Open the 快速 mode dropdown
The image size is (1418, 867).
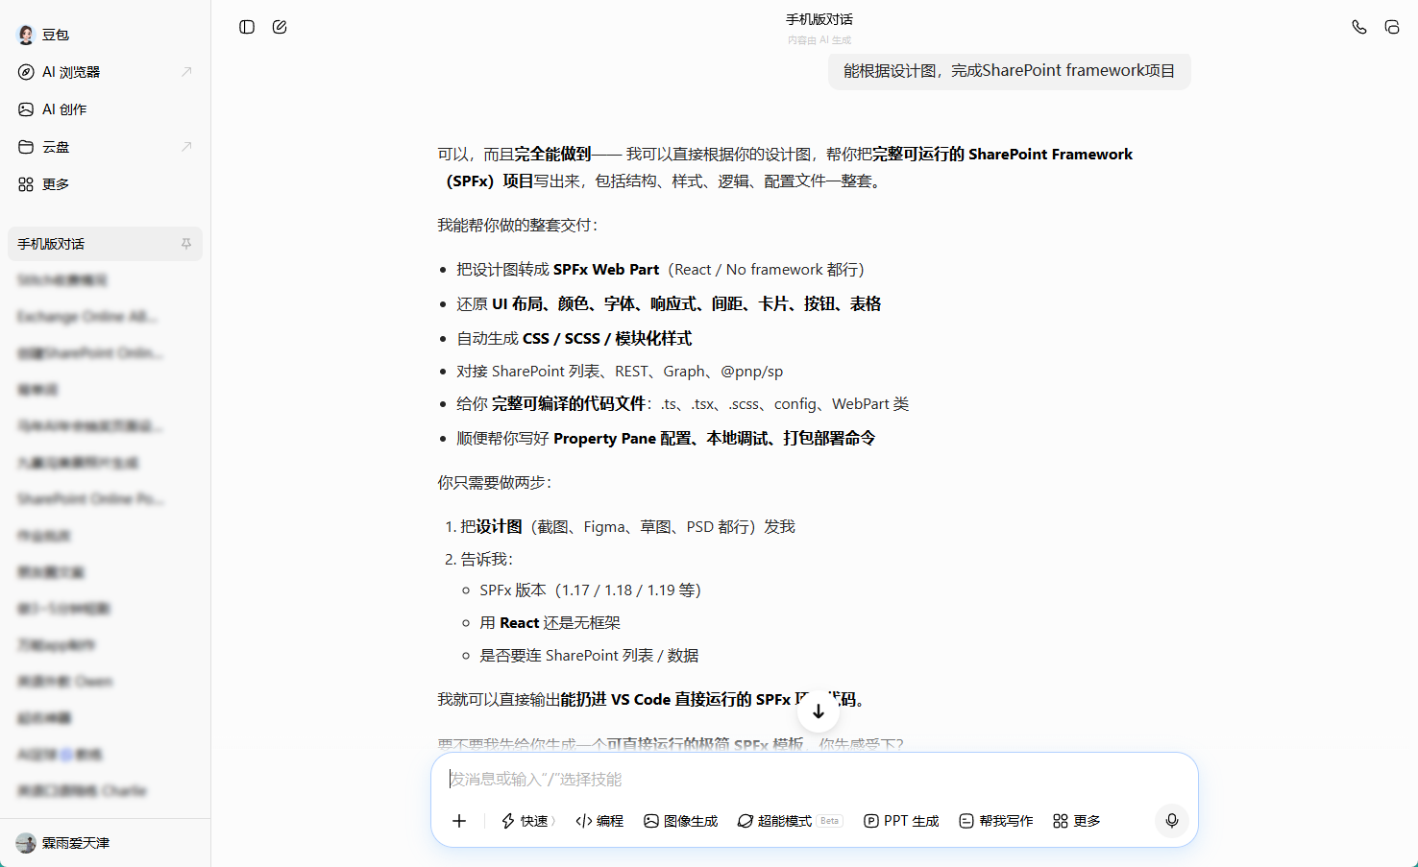(x=527, y=821)
